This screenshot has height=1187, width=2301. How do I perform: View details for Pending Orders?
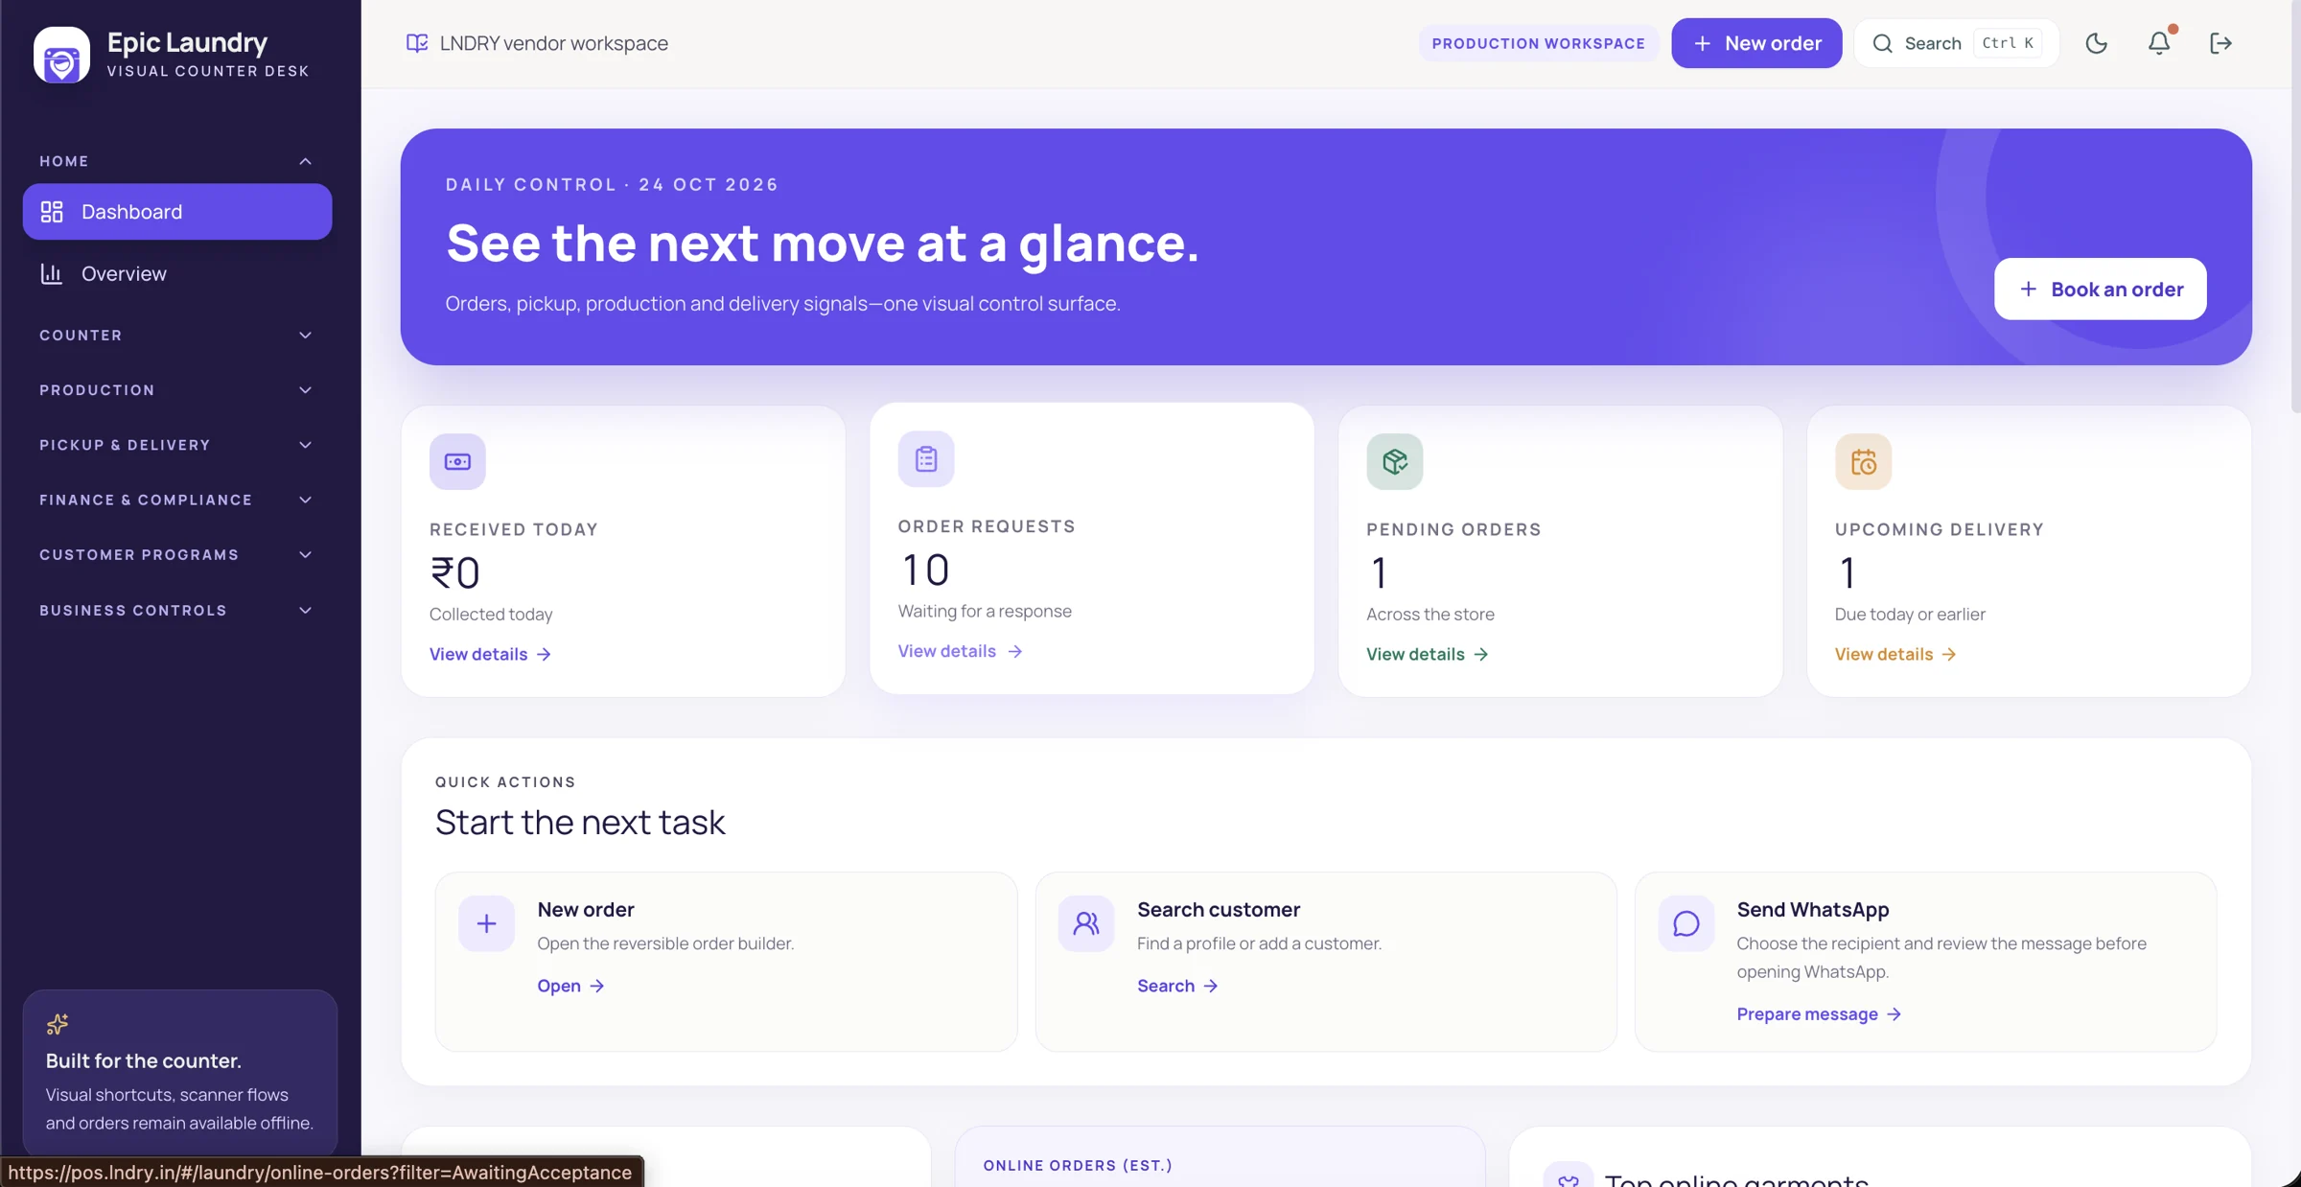pyautogui.click(x=1428, y=654)
